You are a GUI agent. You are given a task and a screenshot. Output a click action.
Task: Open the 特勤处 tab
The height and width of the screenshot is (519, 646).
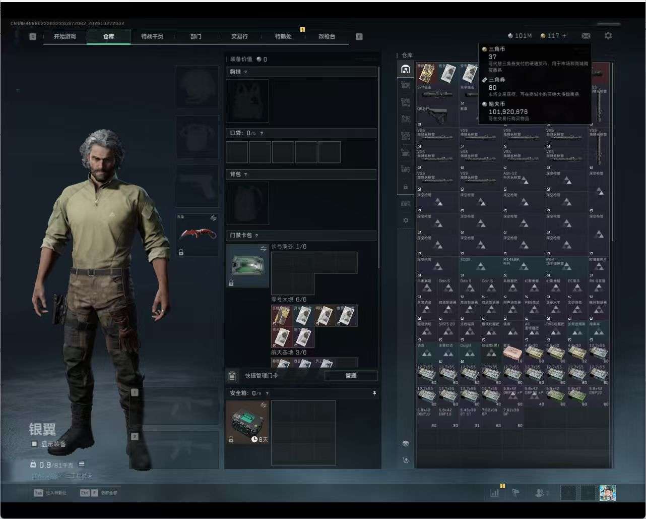(283, 36)
